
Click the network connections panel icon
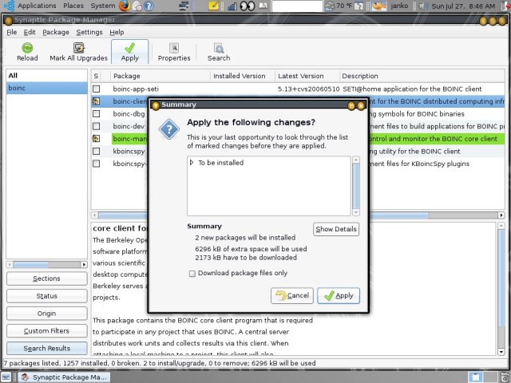[x=184, y=6]
